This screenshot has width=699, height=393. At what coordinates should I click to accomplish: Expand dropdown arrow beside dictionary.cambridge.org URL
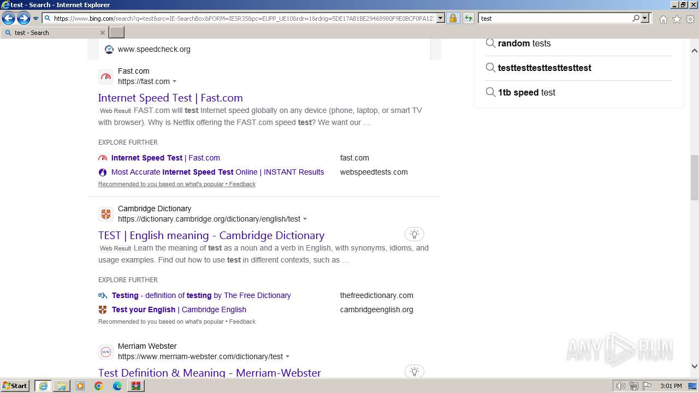coord(305,219)
